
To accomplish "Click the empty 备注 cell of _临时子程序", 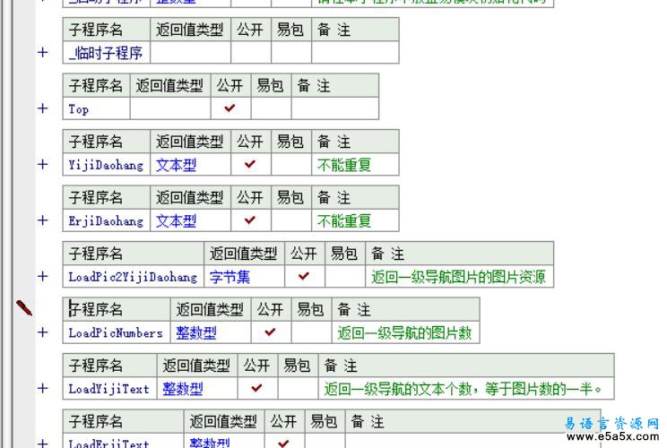I will 355,52.
